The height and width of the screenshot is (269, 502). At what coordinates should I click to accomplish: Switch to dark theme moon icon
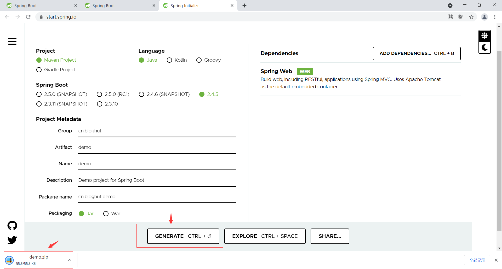coord(484,48)
